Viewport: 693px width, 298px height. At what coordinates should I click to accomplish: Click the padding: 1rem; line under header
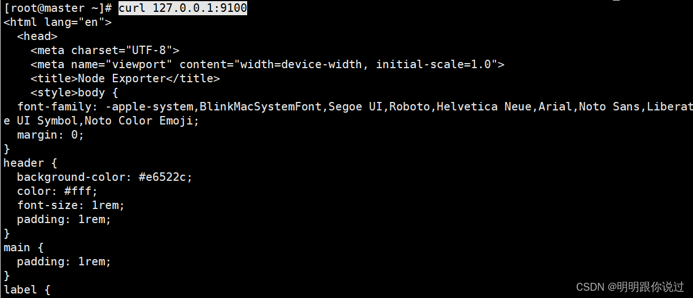(x=64, y=219)
